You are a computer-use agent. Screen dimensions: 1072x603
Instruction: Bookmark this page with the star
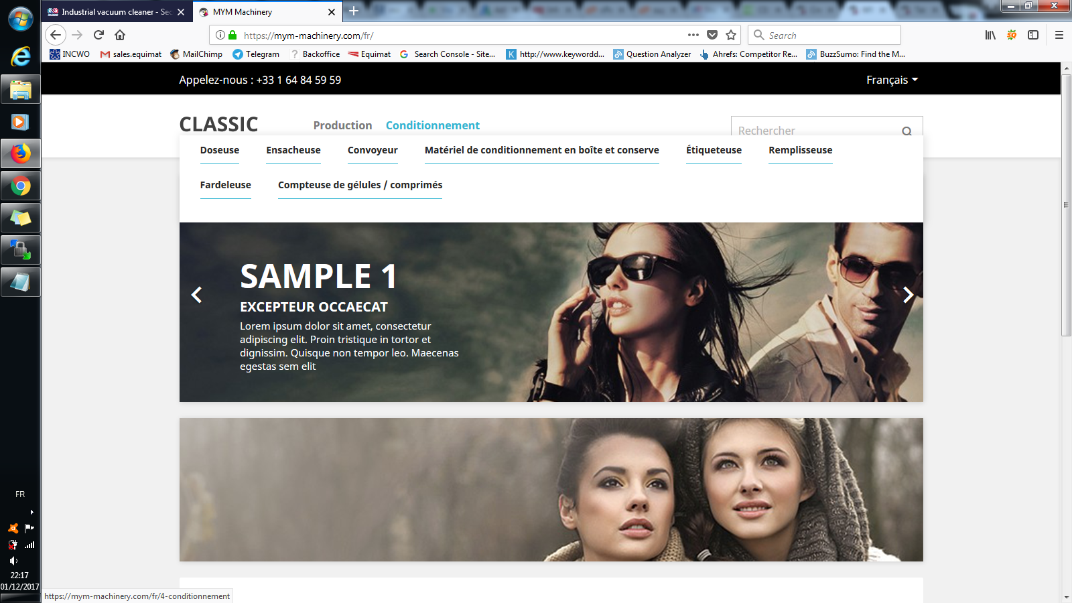(x=731, y=35)
